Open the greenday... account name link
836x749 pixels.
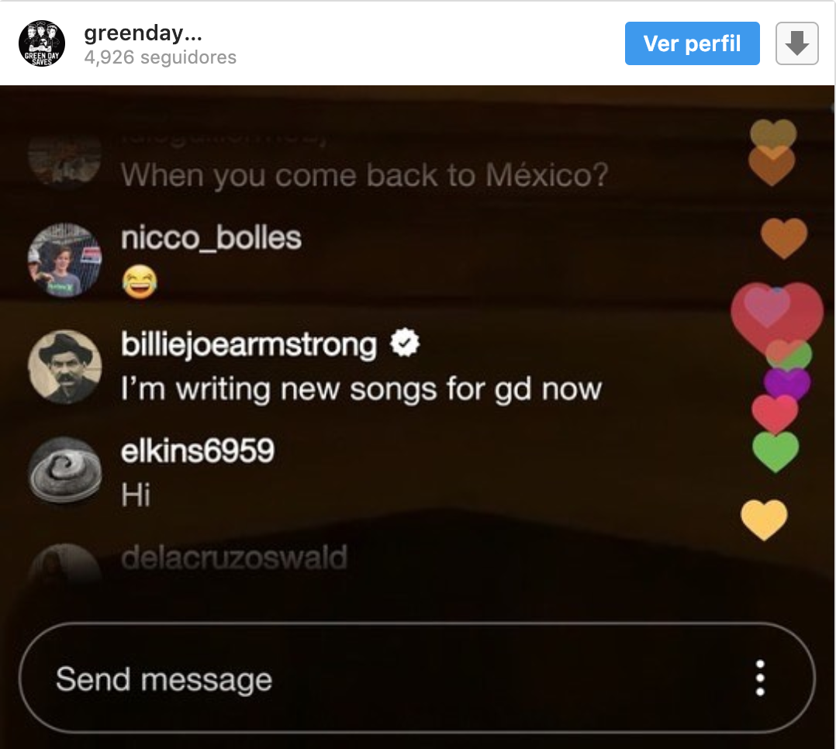143,33
